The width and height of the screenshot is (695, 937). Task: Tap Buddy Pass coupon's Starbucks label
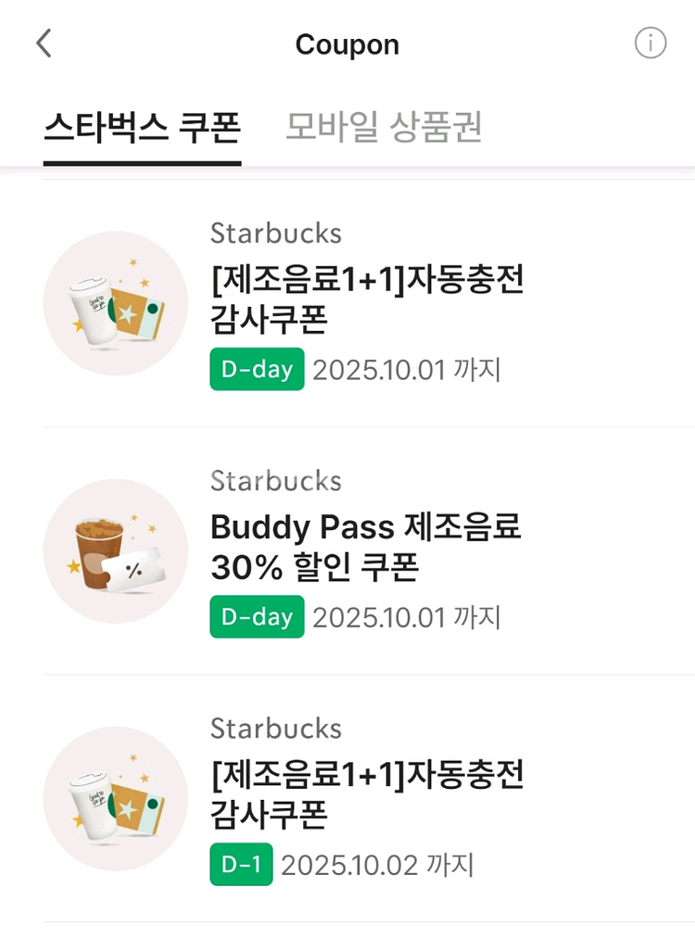coord(276,480)
